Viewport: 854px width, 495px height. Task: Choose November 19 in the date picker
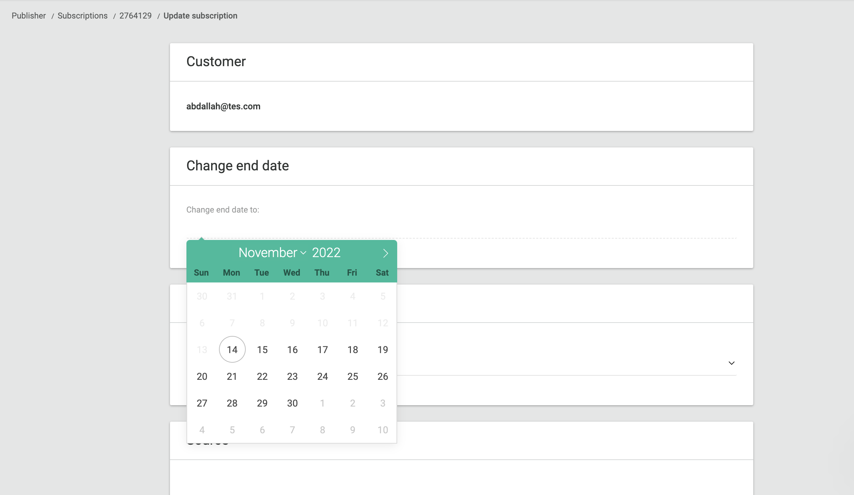(x=382, y=350)
